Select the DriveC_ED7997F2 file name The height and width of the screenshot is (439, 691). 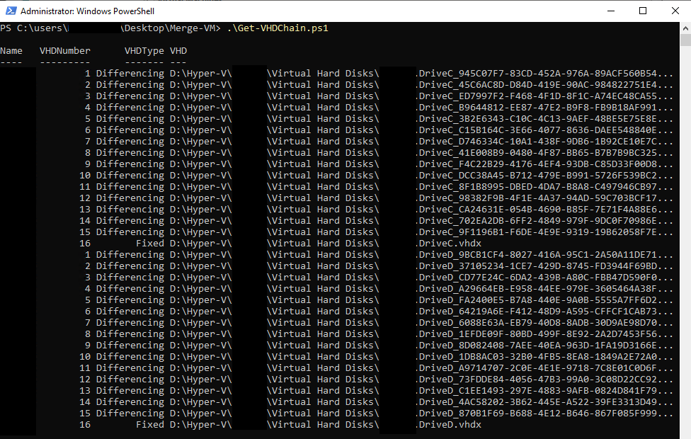pos(544,96)
